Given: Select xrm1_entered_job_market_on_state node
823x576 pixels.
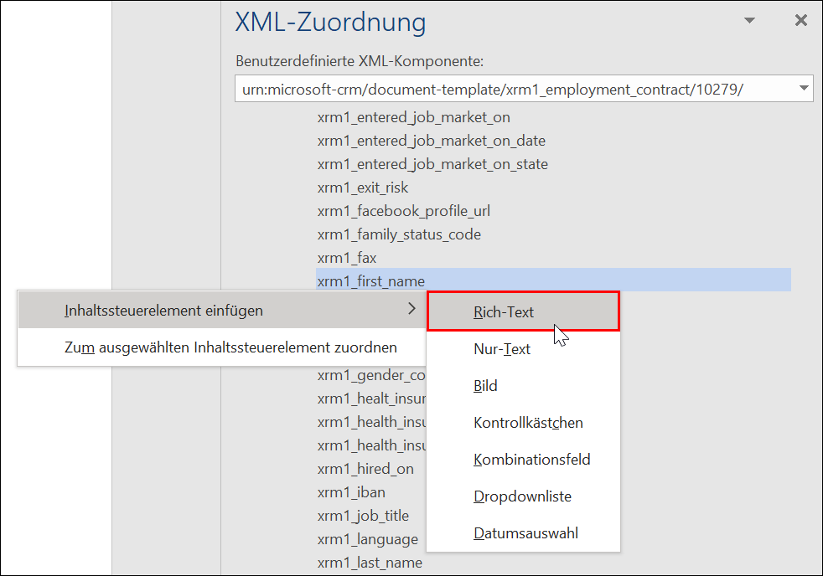Looking at the screenshot, I should [x=432, y=164].
